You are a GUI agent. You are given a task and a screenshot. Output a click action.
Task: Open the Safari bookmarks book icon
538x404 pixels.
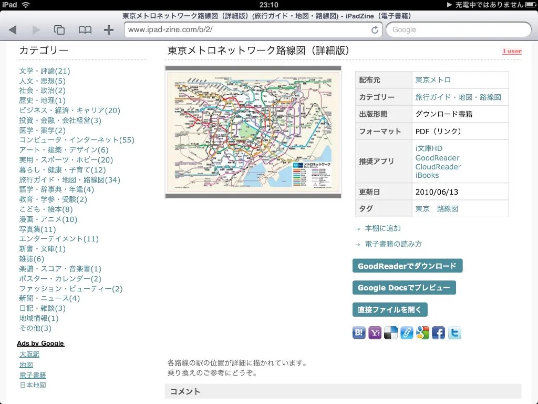[85, 30]
